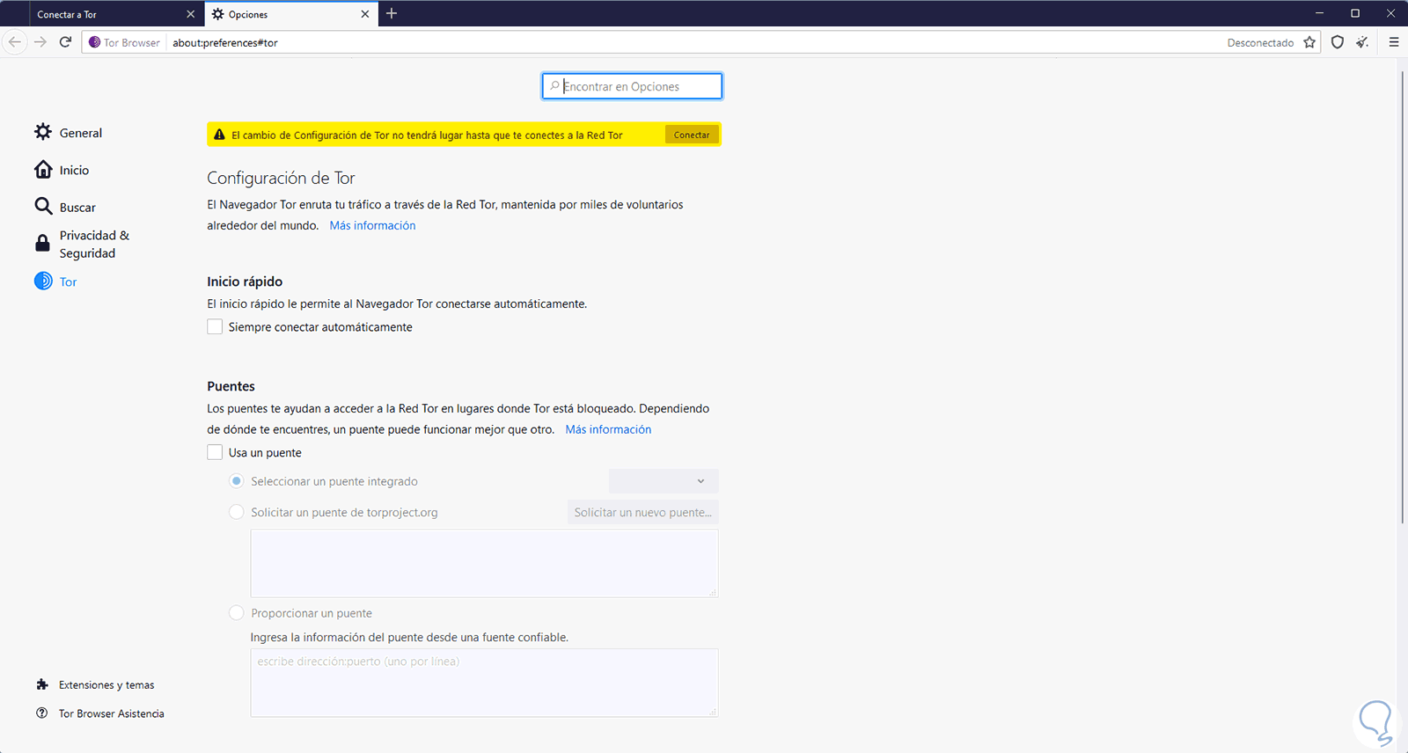Open the Tor section label in sidebar
This screenshot has height=753, width=1408.
coord(69,281)
